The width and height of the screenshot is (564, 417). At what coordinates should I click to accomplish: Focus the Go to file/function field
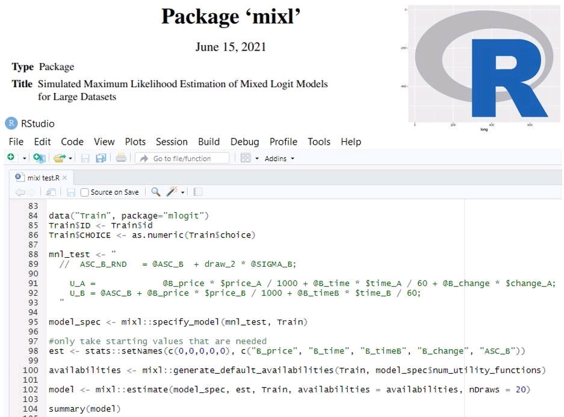click(182, 159)
